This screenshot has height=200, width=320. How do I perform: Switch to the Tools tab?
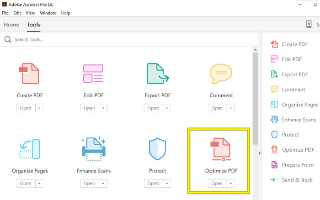34,25
